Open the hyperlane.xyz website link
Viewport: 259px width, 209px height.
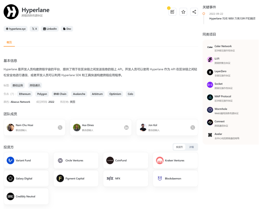pyautogui.click(x=16, y=29)
